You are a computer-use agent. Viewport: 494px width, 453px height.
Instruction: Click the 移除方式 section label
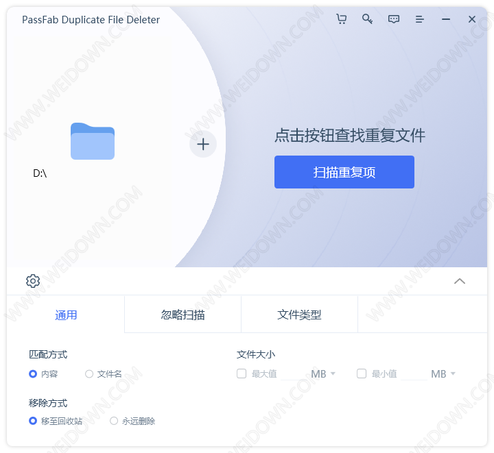point(48,403)
